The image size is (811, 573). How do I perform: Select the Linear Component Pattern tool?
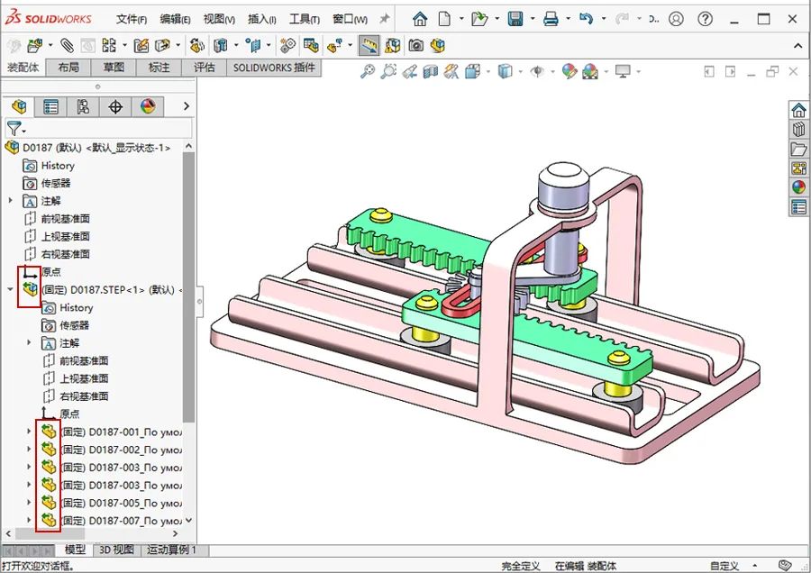pyautogui.click(x=109, y=46)
